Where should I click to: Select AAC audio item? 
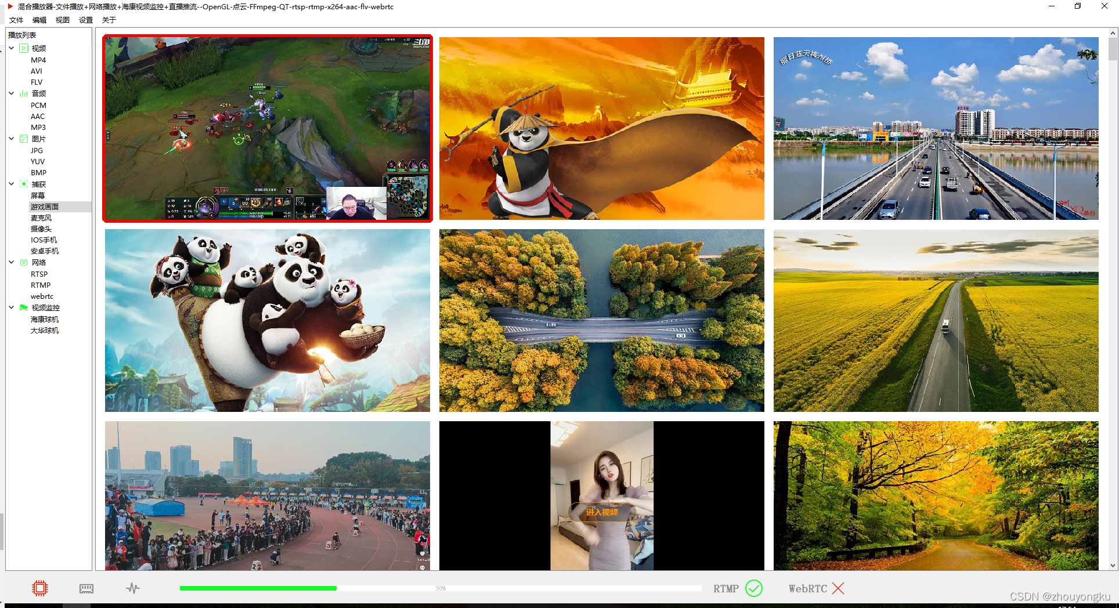38,116
